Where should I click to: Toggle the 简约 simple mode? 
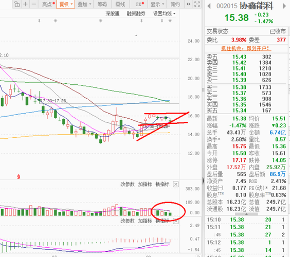[x=175, y=4]
